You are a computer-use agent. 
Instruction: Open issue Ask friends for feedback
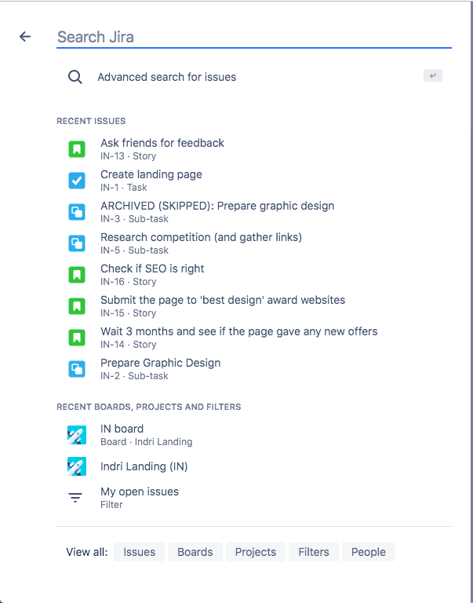[254, 149]
